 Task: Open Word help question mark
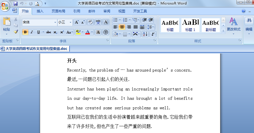(244, 11)
